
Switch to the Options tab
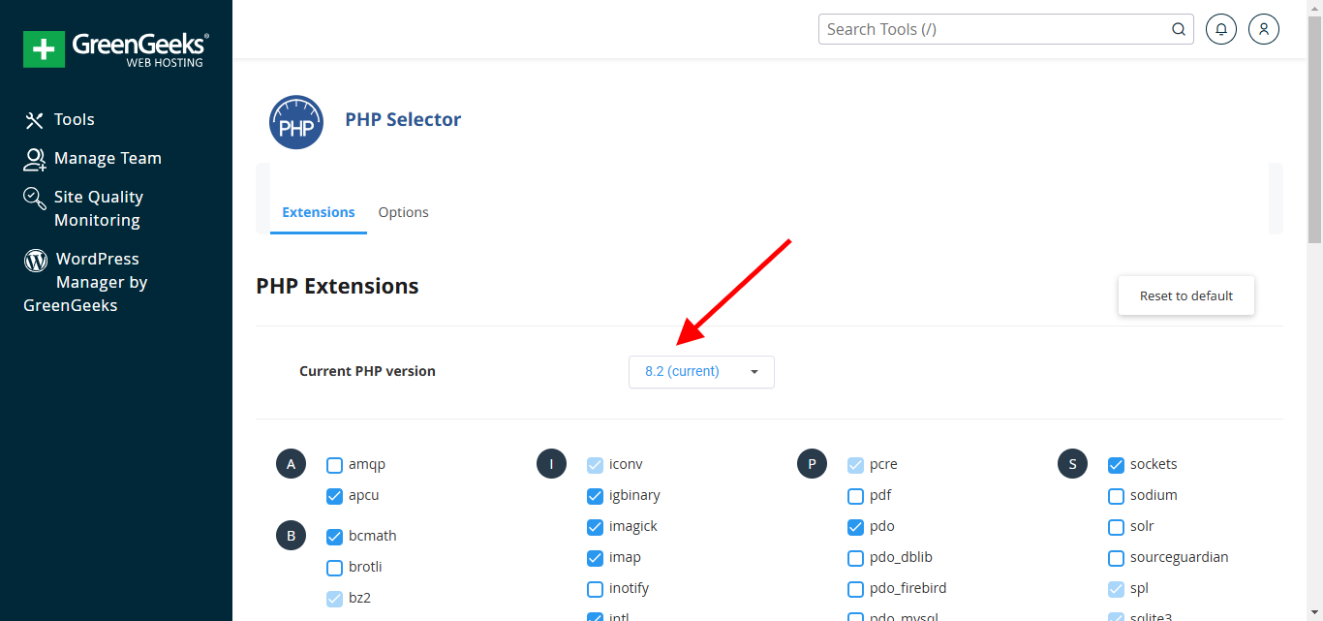pyautogui.click(x=403, y=212)
